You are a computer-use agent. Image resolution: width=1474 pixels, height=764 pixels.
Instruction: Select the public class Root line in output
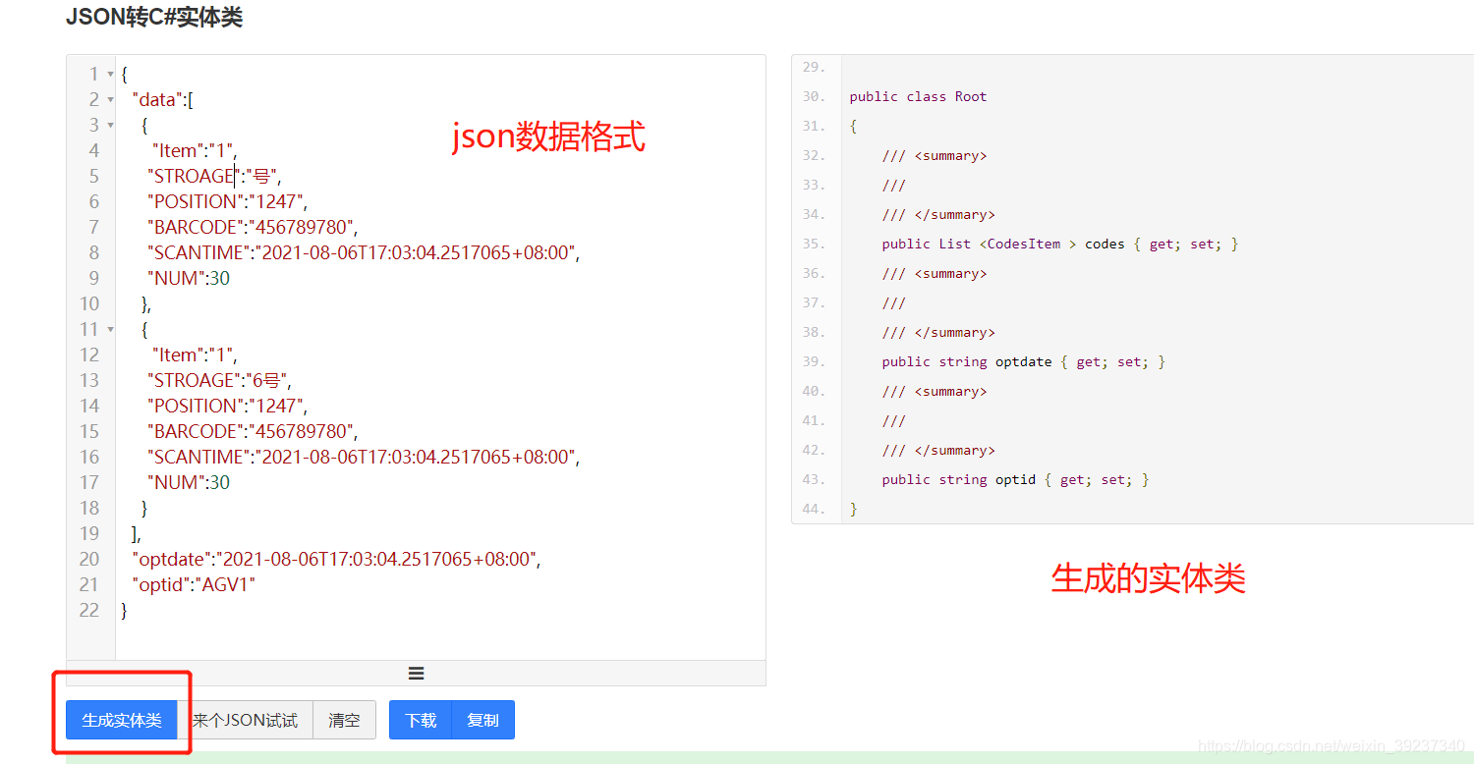click(x=918, y=96)
